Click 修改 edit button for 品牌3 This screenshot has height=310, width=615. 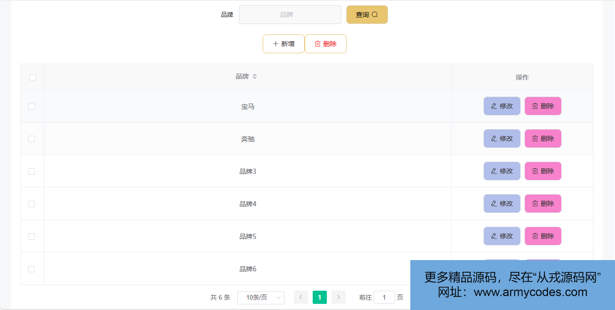(x=502, y=171)
